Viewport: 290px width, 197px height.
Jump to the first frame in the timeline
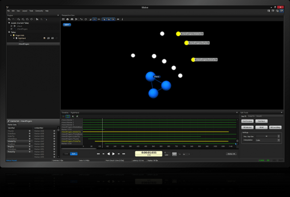tap(99, 154)
